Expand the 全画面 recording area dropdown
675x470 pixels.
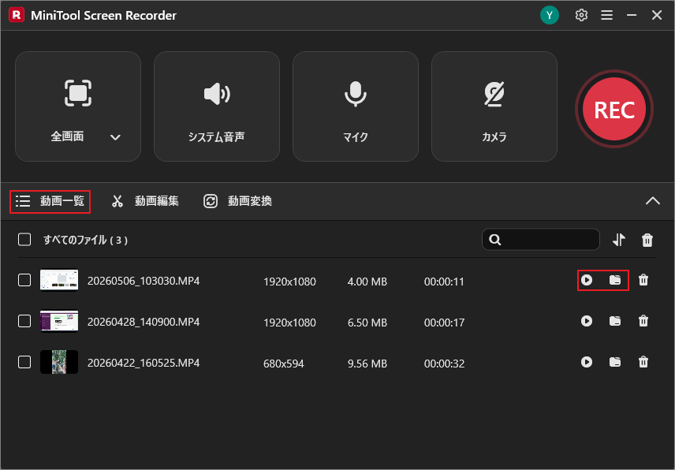[115, 137]
